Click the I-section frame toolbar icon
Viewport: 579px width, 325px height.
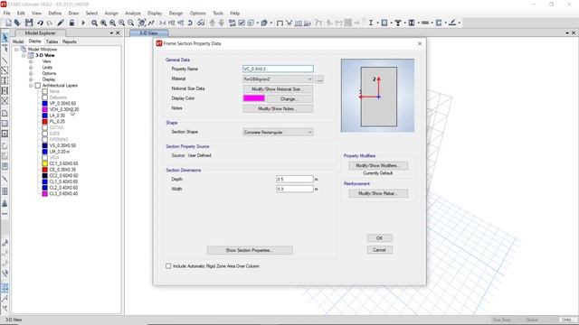coord(371,23)
